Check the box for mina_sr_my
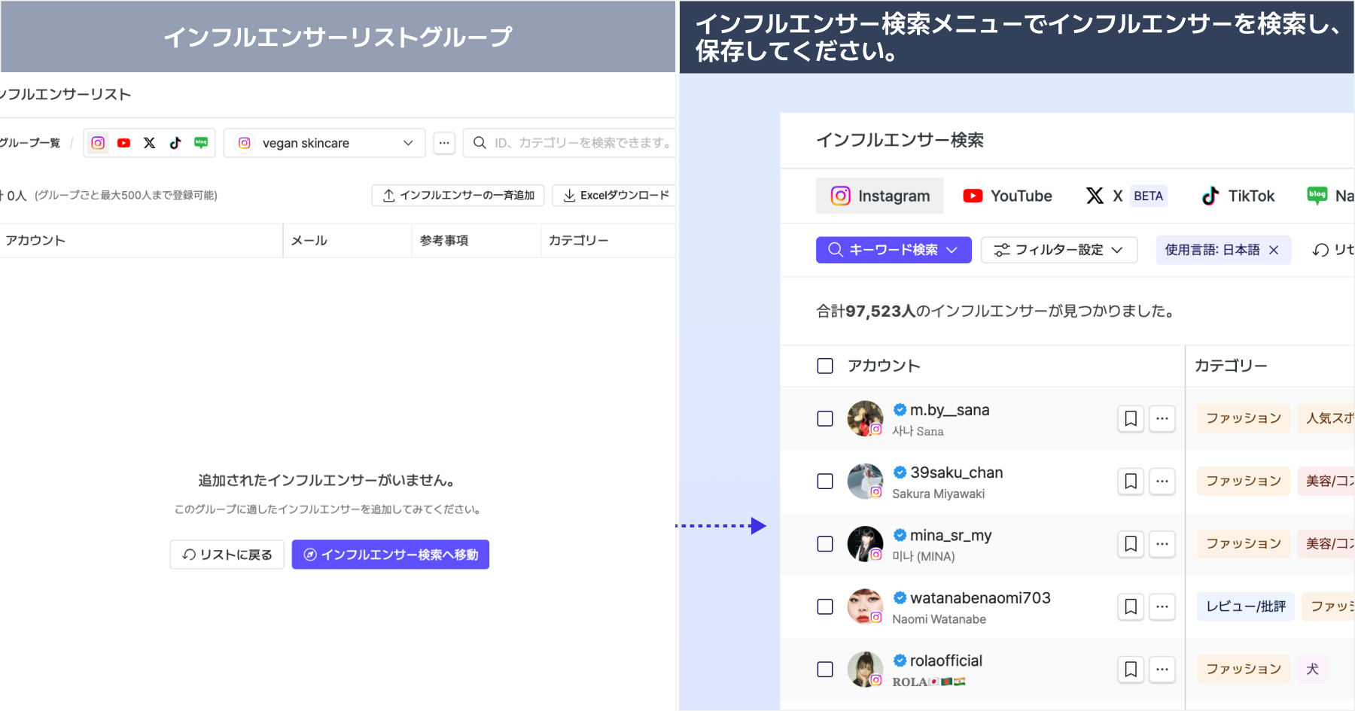 pos(825,544)
